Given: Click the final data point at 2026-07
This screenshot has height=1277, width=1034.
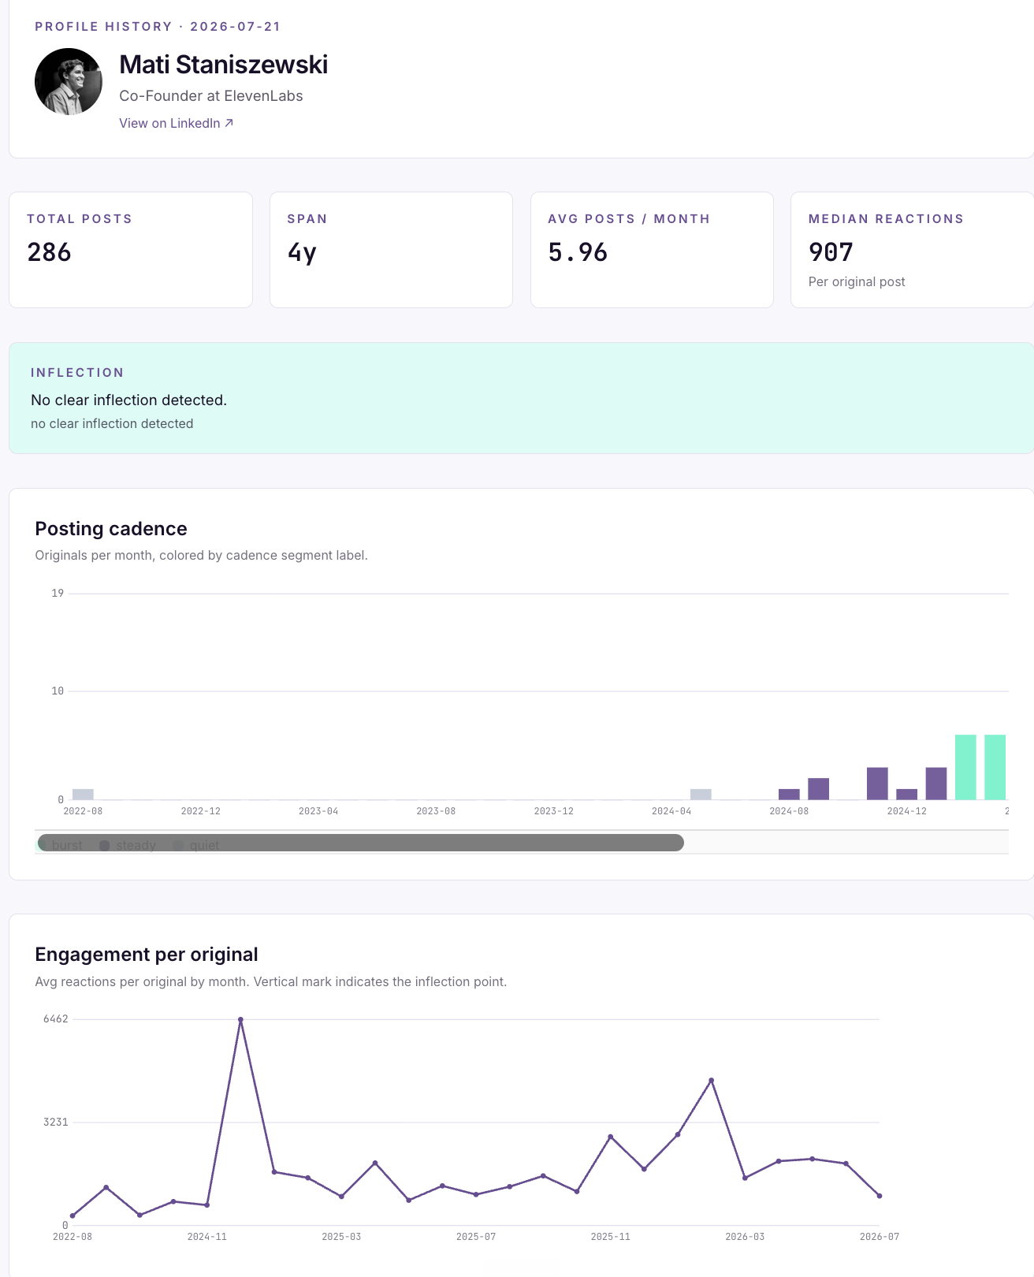Looking at the screenshot, I should [x=880, y=1196].
